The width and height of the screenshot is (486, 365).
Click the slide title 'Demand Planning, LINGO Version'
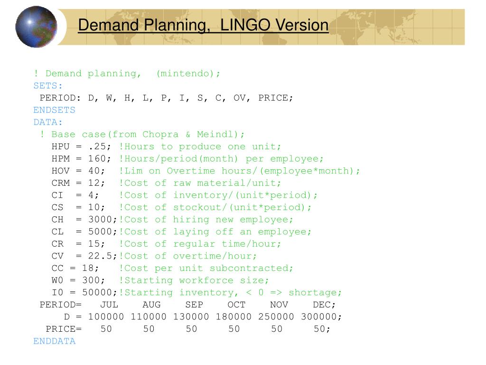tap(203, 25)
